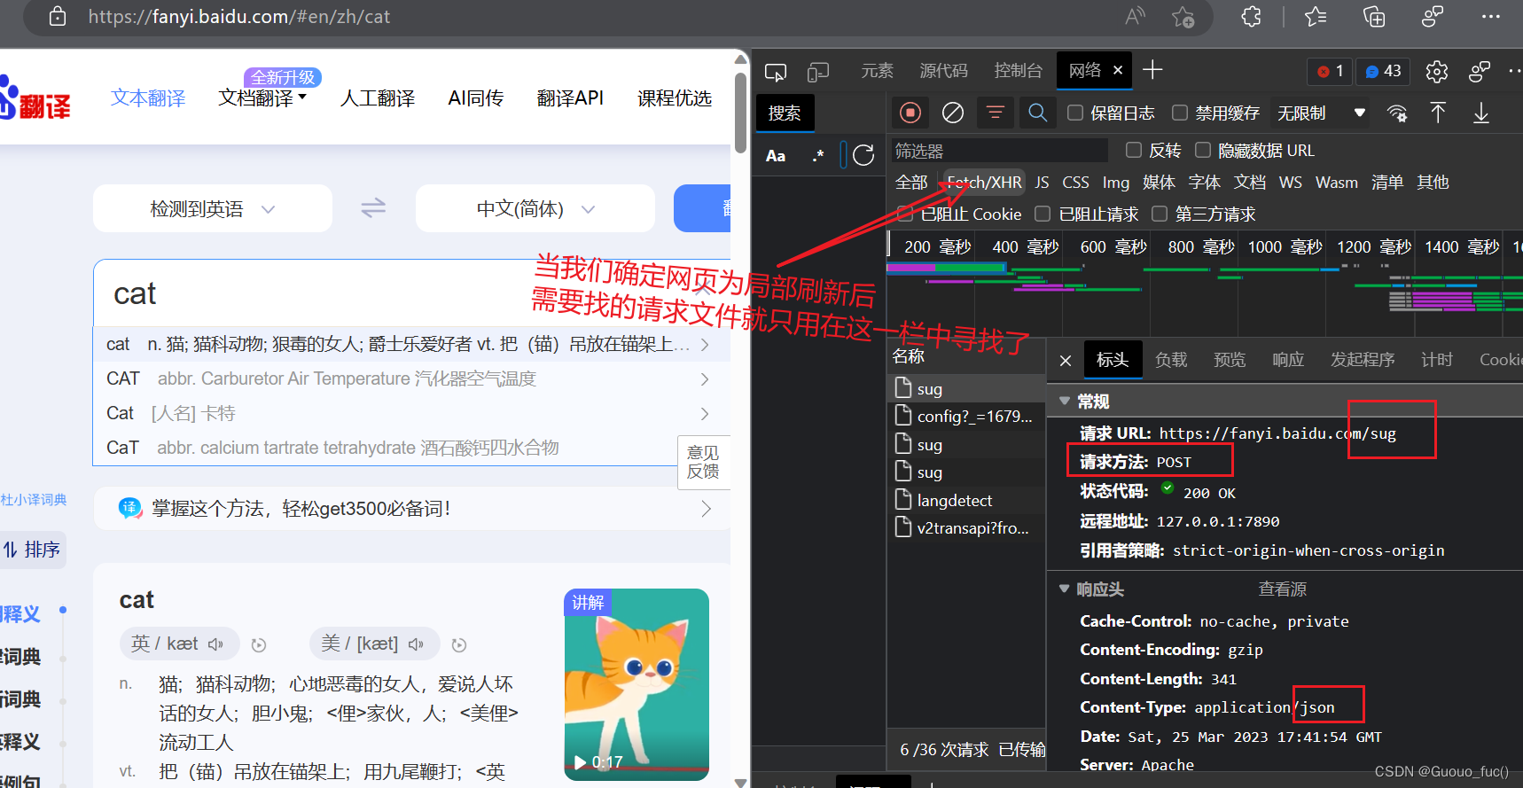This screenshot has width=1523, height=788.
Task: Select the langdetect request row
Action: pyautogui.click(x=966, y=501)
